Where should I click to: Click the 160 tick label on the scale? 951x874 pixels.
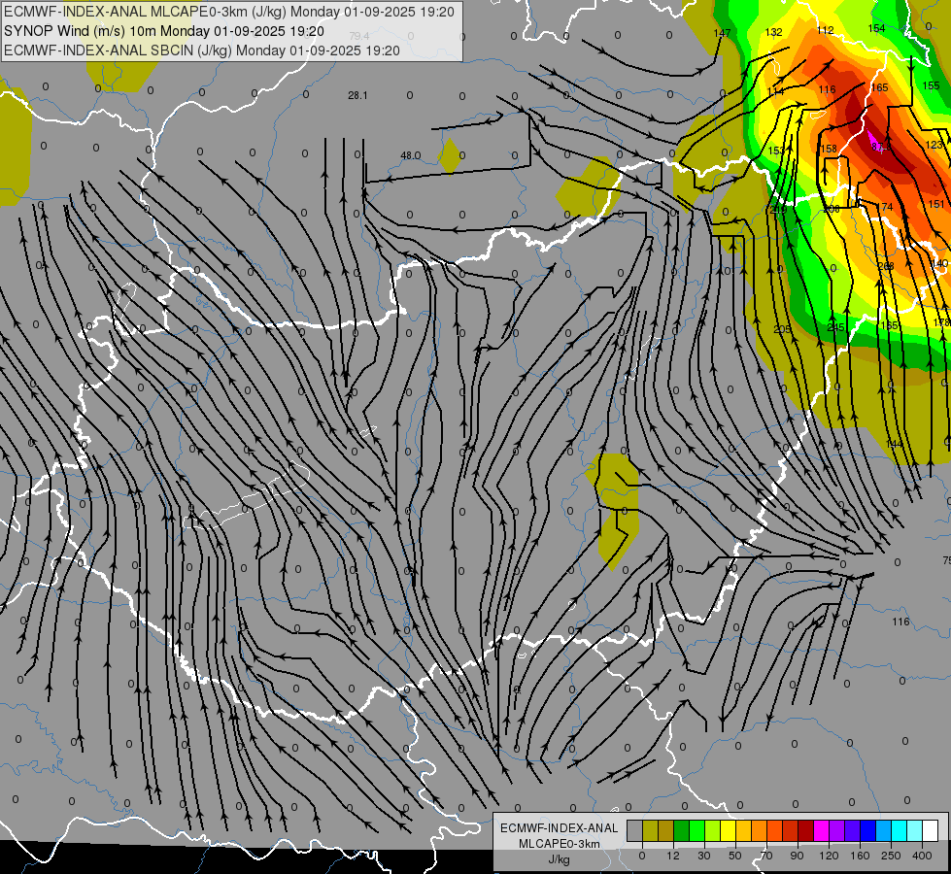[860, 856]
